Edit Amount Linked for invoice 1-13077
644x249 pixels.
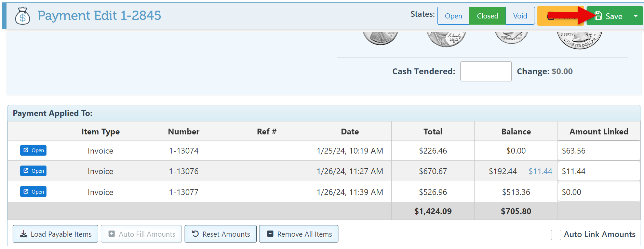[x=599, y=192]
